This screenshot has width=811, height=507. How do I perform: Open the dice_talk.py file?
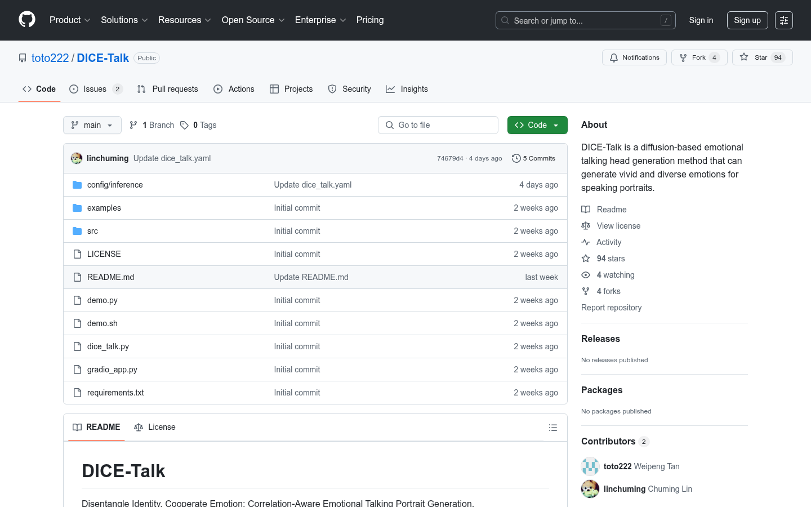(x=108, y=346)
